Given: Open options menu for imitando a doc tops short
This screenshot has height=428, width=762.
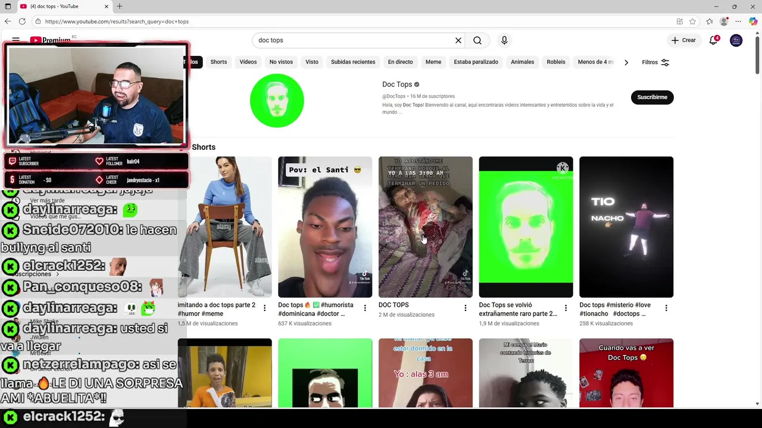Looking at the screenshot, I should click(265, 308).
